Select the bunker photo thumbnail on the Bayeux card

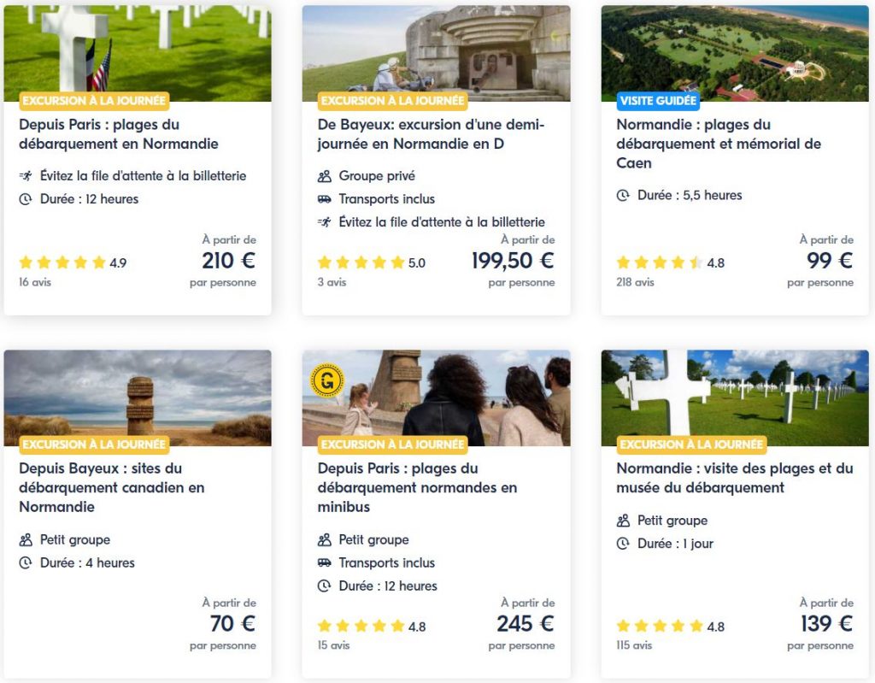(436, 51)
